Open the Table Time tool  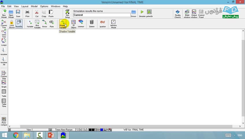tap(4, 103)
